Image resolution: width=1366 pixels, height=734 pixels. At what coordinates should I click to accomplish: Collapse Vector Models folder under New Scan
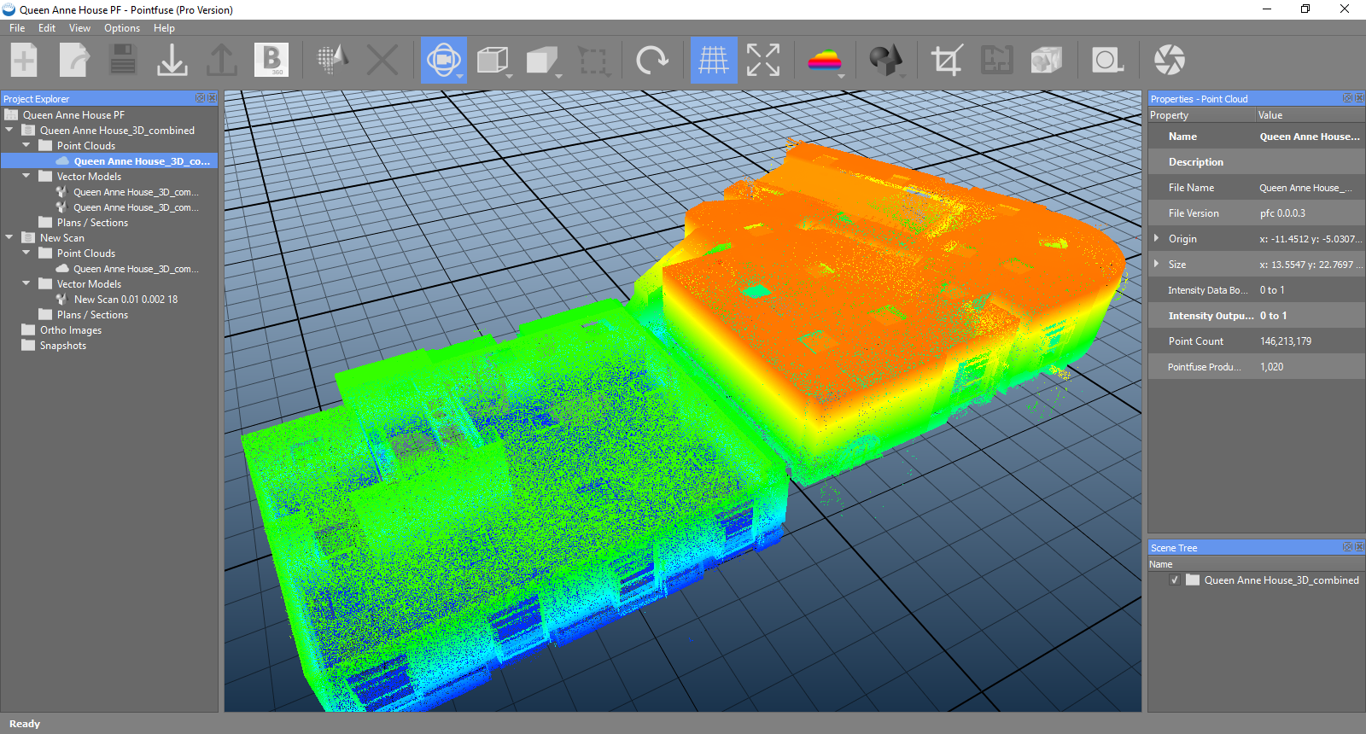(26, 283)
